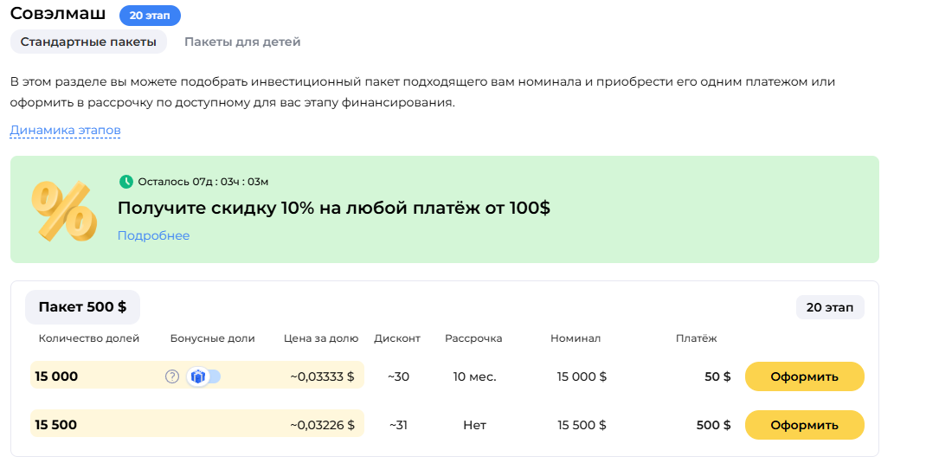This screenshot has width=939, height=463.
Task: Click the 500 $ payment amount
Action: [x=713, y=425]
